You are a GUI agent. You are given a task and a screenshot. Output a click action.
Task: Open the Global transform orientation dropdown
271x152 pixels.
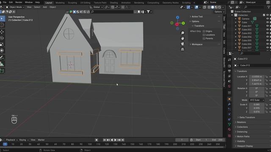(x=96, y=7)
